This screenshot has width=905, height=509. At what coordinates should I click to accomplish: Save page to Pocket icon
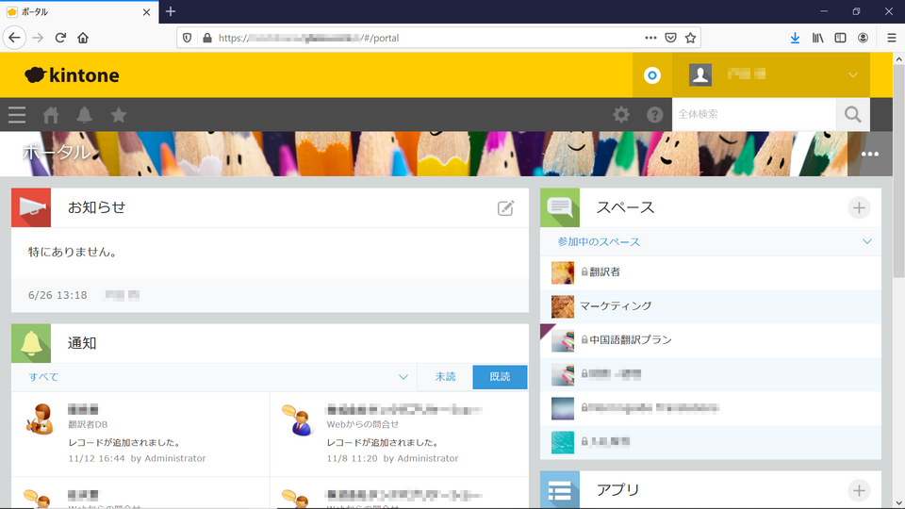click(x=670, y=38)
